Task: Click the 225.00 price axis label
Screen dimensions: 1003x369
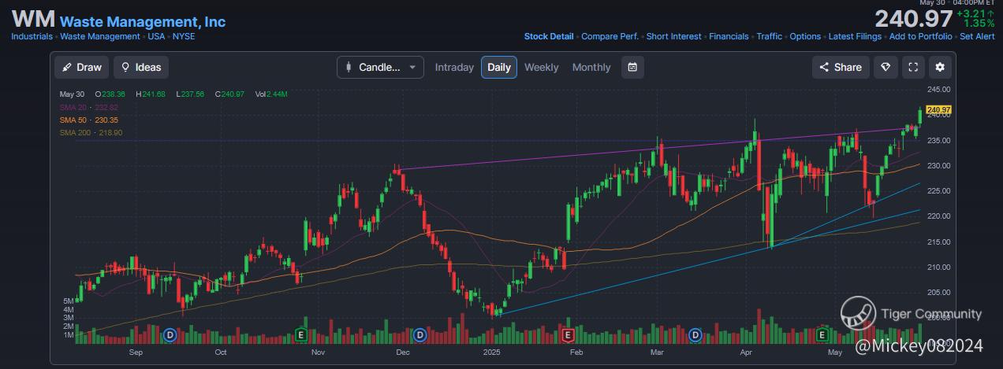Action: [x=941, y=191]
